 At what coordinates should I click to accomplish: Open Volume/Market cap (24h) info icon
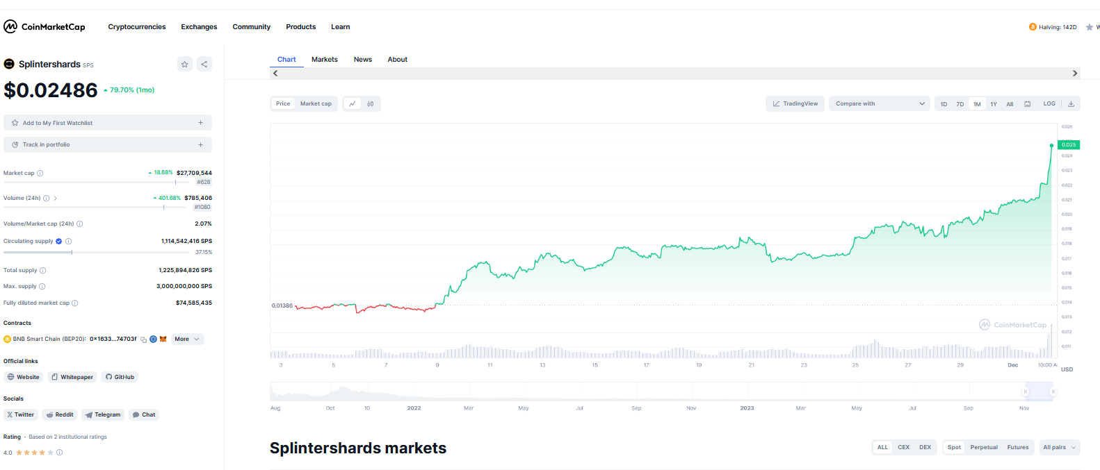[x=80, y=224]
